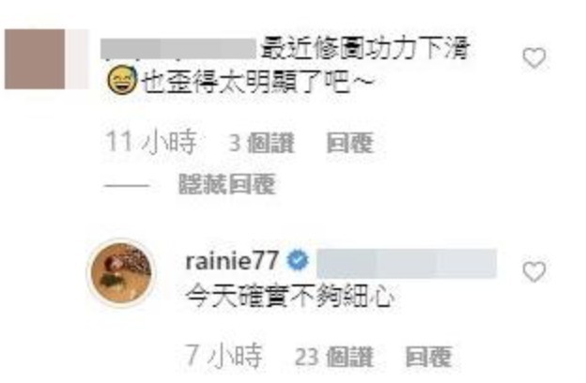The image size is (586, 383).
Task: Click the comment line 也歪得太明顯了吧
Action: click(x=257, y=82)
